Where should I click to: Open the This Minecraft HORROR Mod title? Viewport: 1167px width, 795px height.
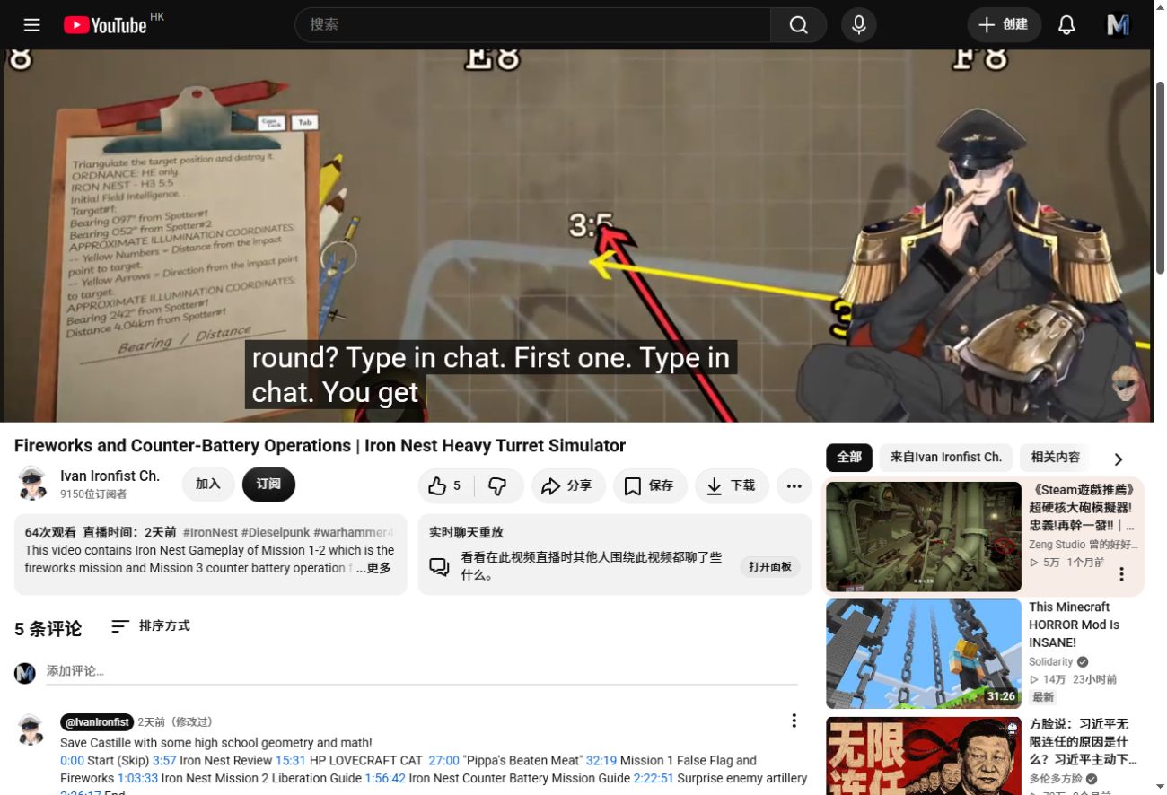pos(1075,625)
